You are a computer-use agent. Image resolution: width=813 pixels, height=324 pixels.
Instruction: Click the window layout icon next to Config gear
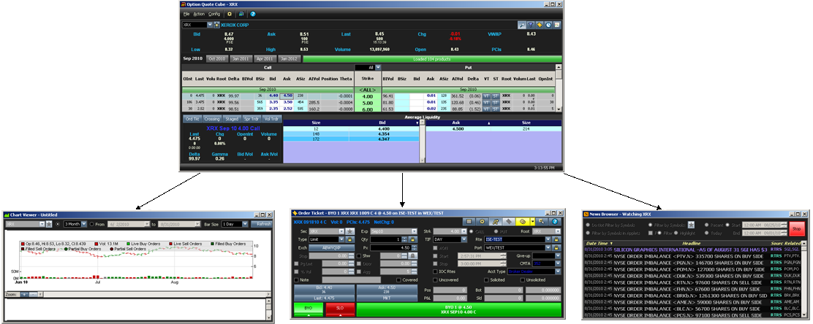(241, 14)
